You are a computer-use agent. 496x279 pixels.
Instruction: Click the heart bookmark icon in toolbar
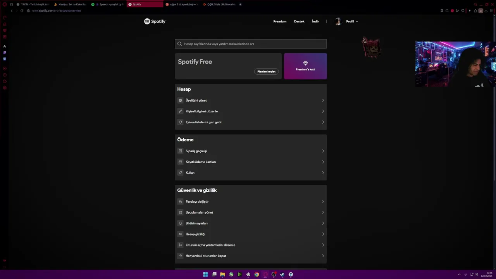[x=462, y=10]
